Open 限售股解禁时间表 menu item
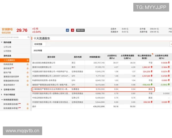This screenshot has width=172, height=138. (x=11, y=81)
